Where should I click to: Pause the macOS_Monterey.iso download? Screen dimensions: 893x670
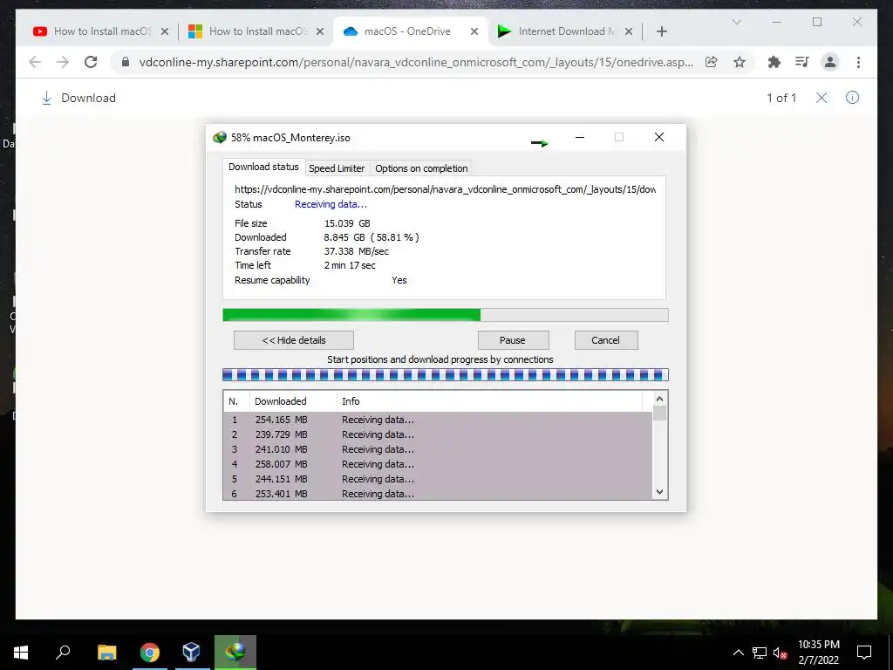513,340
